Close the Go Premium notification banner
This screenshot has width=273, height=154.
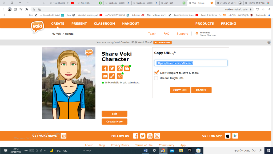point(269,42)
